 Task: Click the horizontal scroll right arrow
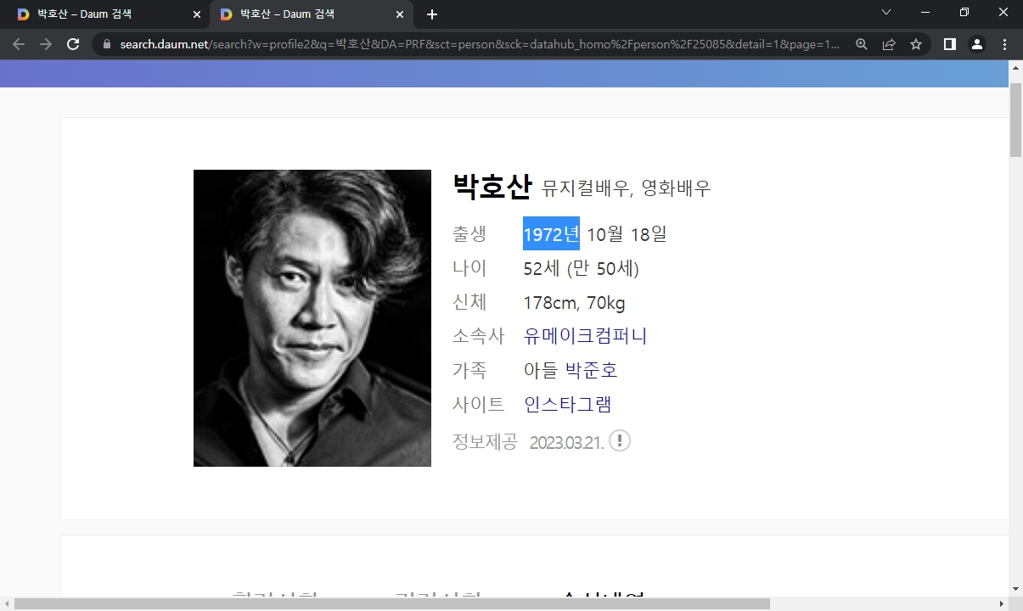pyautogui.click(x=1001, y=604)
